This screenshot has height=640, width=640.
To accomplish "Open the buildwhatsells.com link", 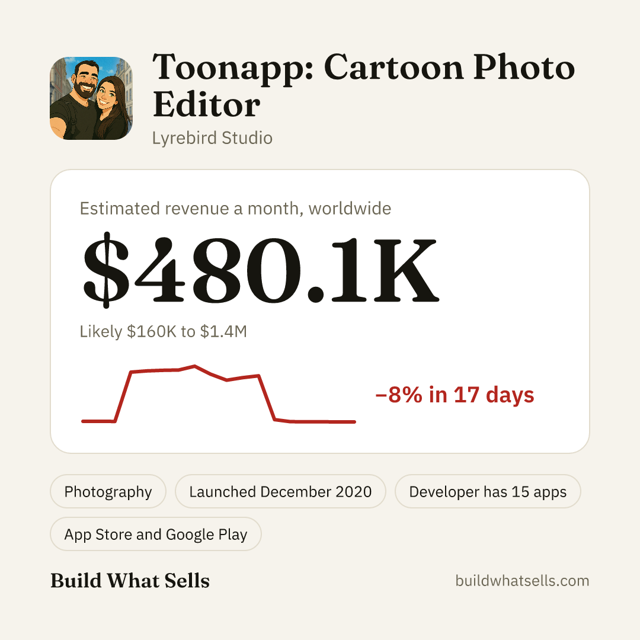I will [x=522, y=581].
